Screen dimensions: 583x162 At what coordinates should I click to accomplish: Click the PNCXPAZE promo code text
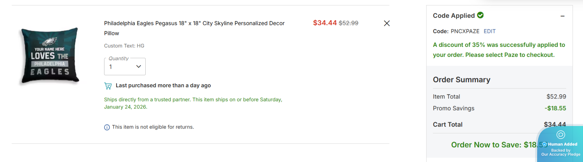click(465, 31)
